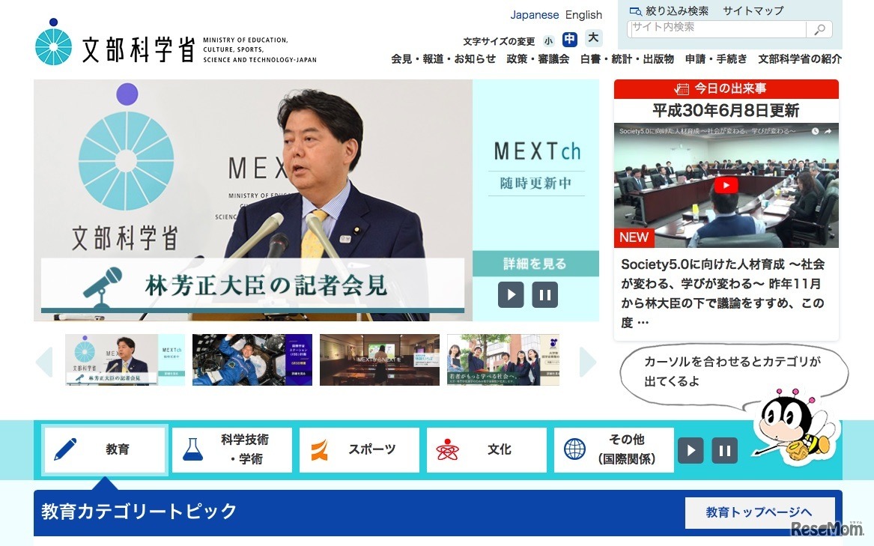Click share arrow icon on video

(x=828, y=131)
